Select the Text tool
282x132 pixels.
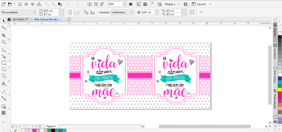(x=4, y=84)
